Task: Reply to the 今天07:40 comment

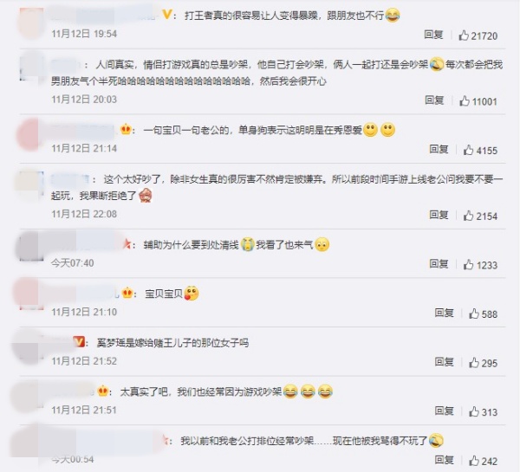Action: click(439, 264)
